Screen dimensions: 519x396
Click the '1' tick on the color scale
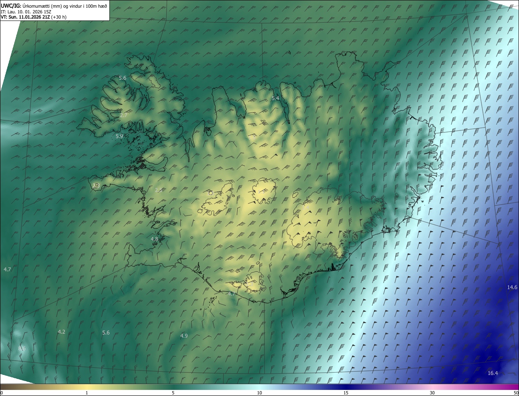87,393
